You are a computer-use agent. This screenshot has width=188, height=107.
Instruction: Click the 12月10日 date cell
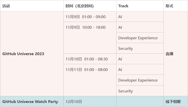coord(74,102)
